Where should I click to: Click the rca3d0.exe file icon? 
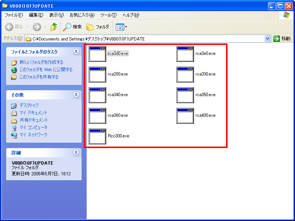click(97, 54)
